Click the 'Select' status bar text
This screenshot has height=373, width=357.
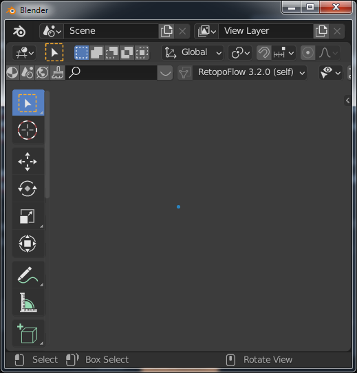(x=45, y=360)
